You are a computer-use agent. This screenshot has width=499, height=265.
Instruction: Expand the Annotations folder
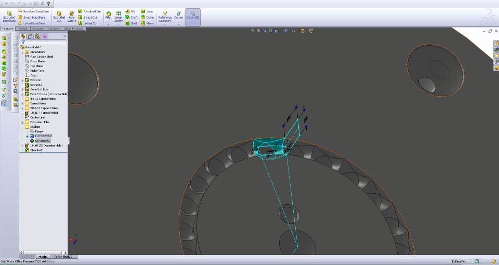(x=22, y=52)
